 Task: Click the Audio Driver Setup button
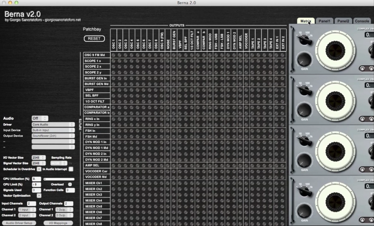18,223
